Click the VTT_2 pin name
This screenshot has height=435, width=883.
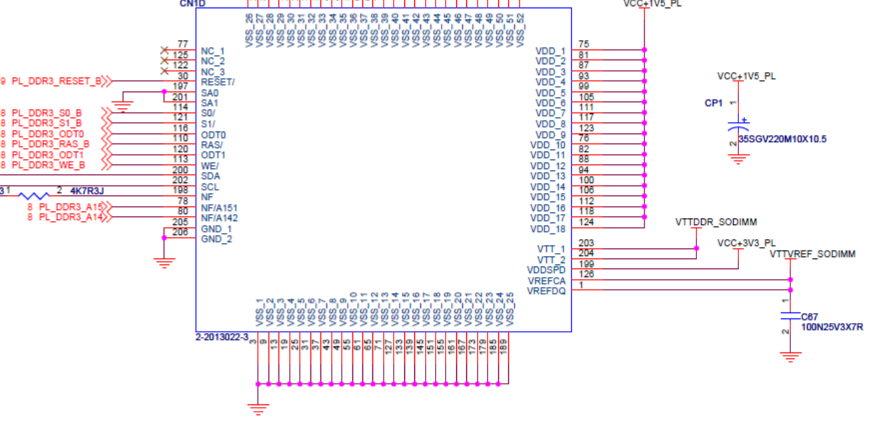tap(551, 260)
